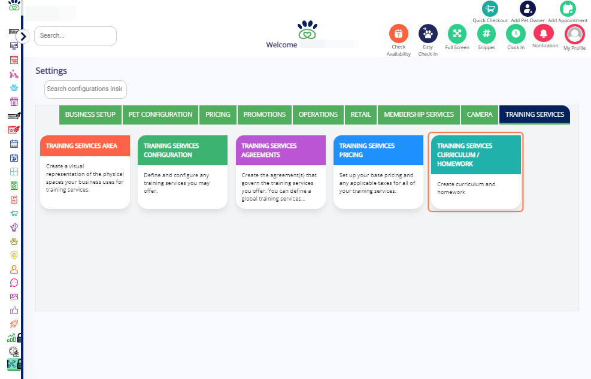Open the Training Services Agreements card
This screenshot has height=379, width=591.
pyautogui.click(x=281, y=172)
